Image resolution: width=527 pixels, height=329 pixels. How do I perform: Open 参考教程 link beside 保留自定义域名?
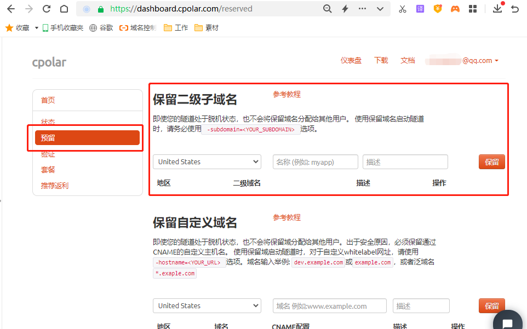pyautogui.click(x=287, y=217)
